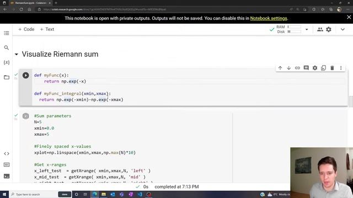
Task: Click the 'xmax=5' code line
Action: 42,134
